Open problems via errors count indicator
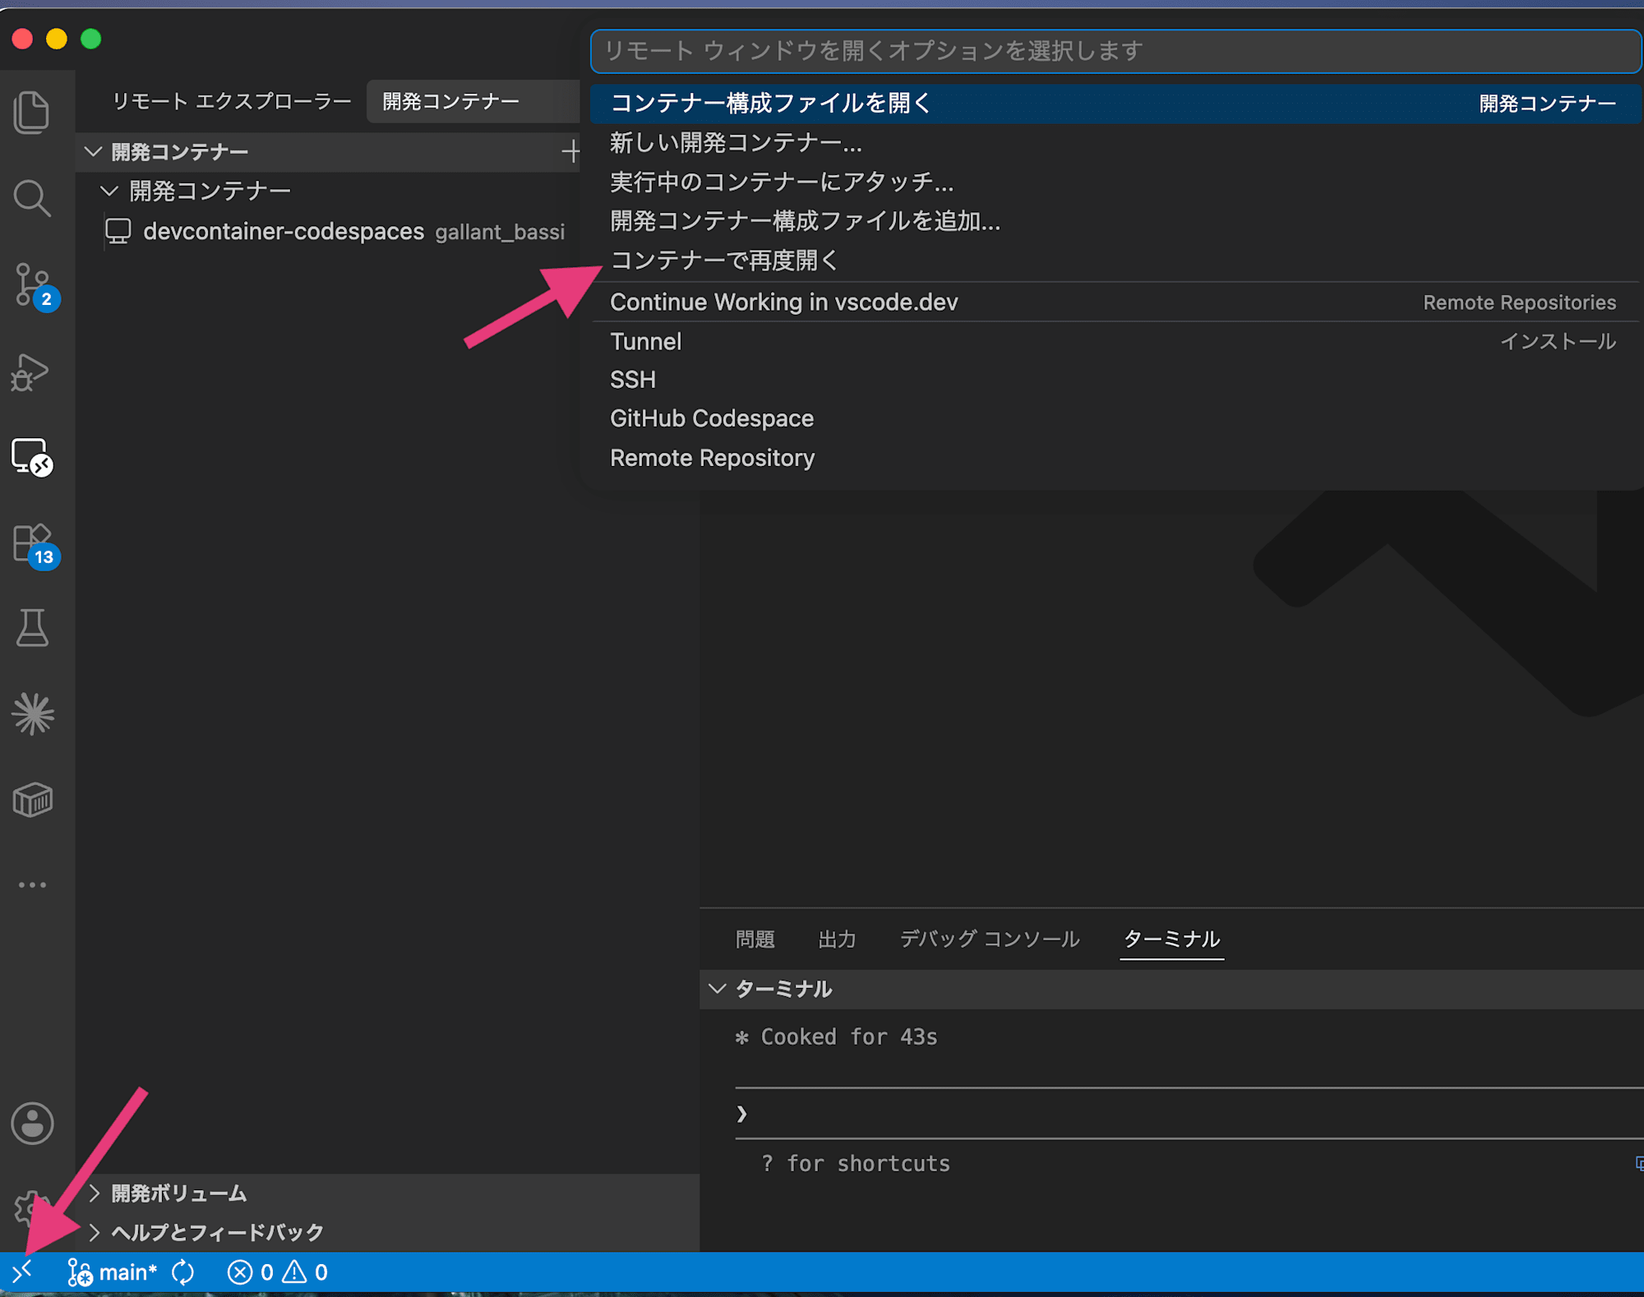Viewport: 1644px width, 1297px height. click(x=250, y=1272)
